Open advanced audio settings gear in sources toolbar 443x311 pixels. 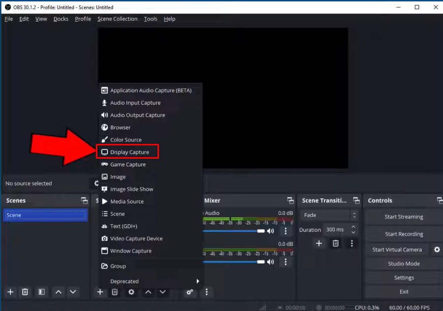(x=190, y=292)
